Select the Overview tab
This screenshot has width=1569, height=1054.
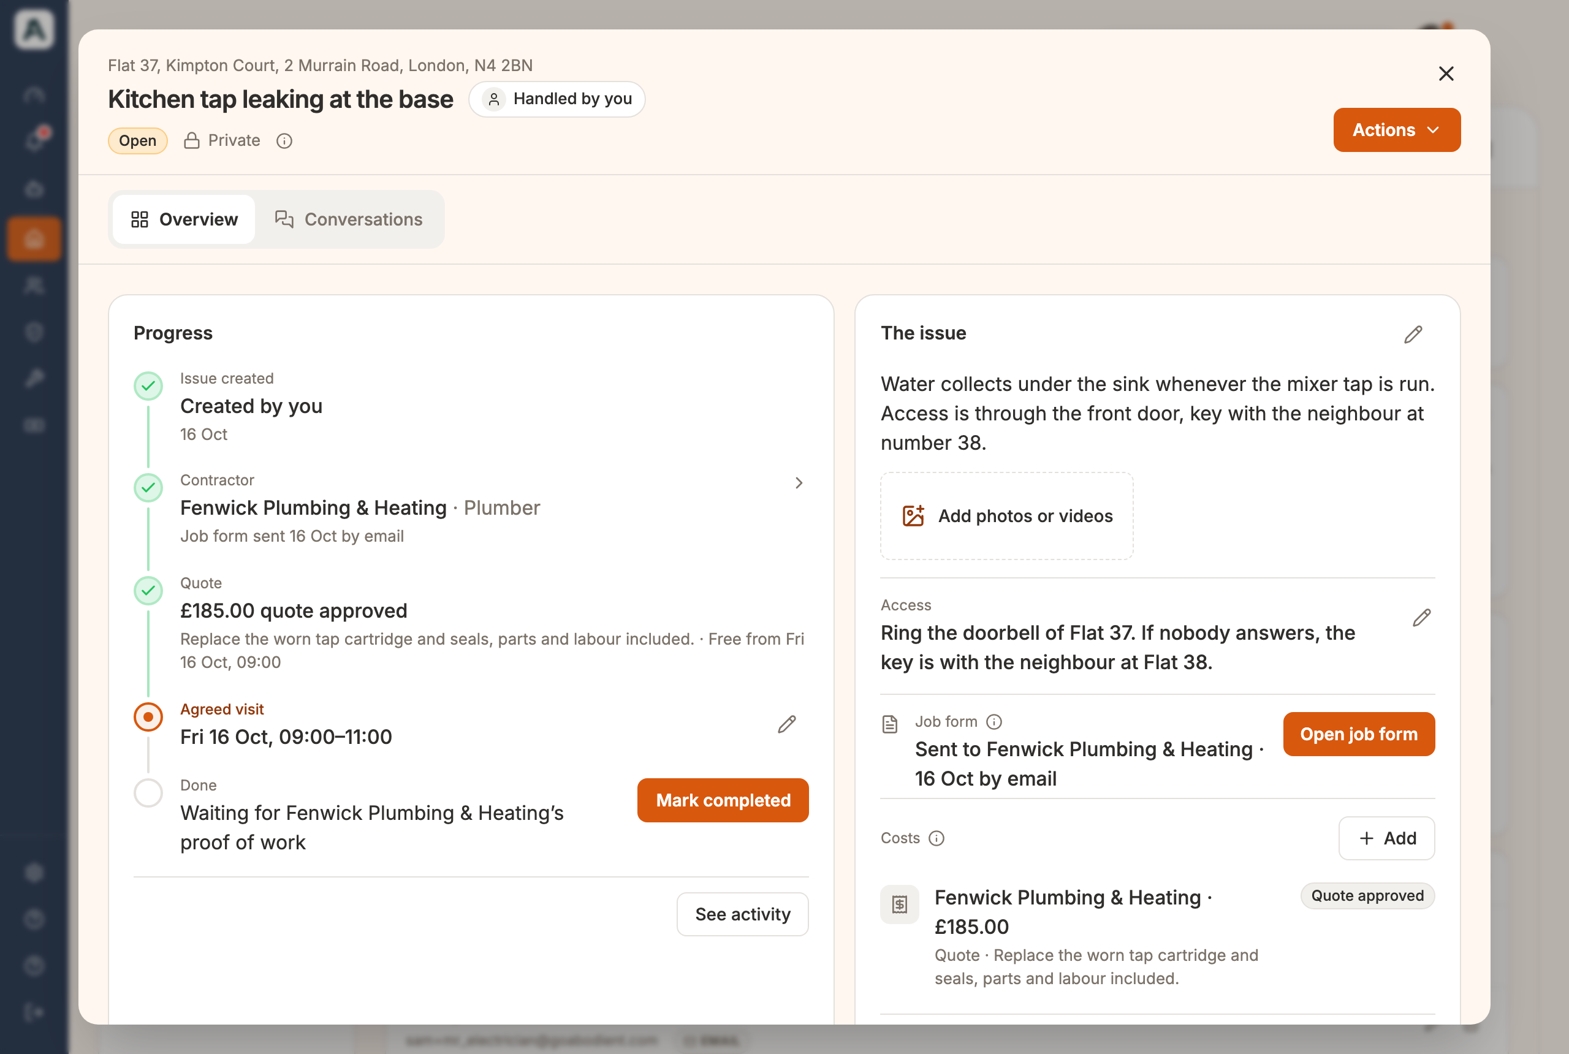pyautogui.click(x=183, y=219)
